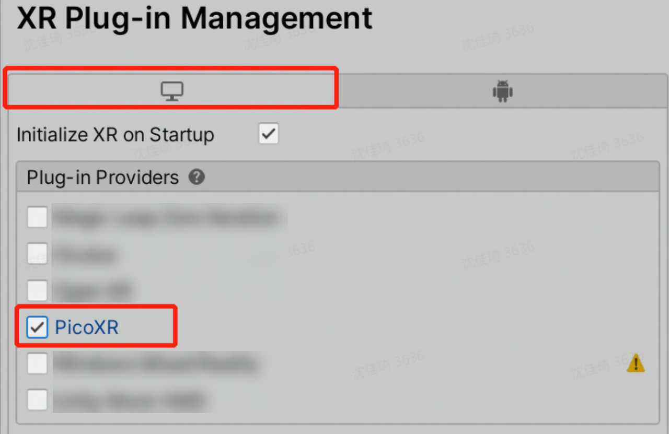The height and width of the screenshot is (434, 669).
Task: Click the yellow warning triangle icon
Action: pos(636,362)
